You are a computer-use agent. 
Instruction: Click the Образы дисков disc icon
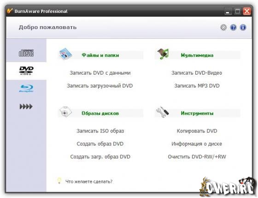pos(65,112)
